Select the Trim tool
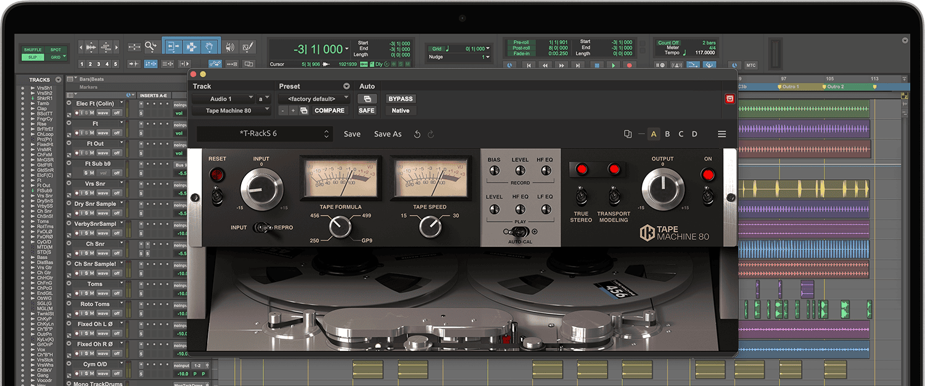Image resolution: width=925 pixels, height=386 pixels. coord(174,47)
